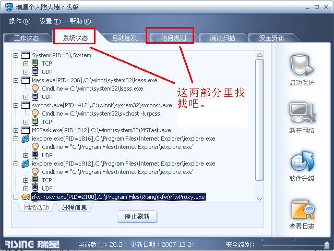Collapse the iexplore.exe PID=1912 node
Screen dimensions: 334x251
16,164
